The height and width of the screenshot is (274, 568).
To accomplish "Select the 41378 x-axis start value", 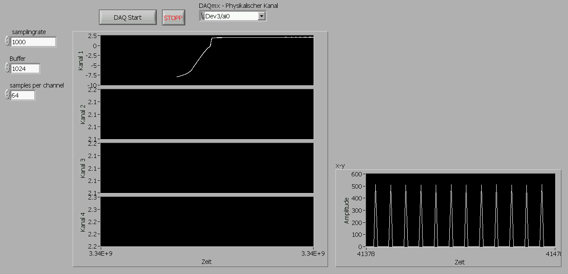I will click(366, 254).
